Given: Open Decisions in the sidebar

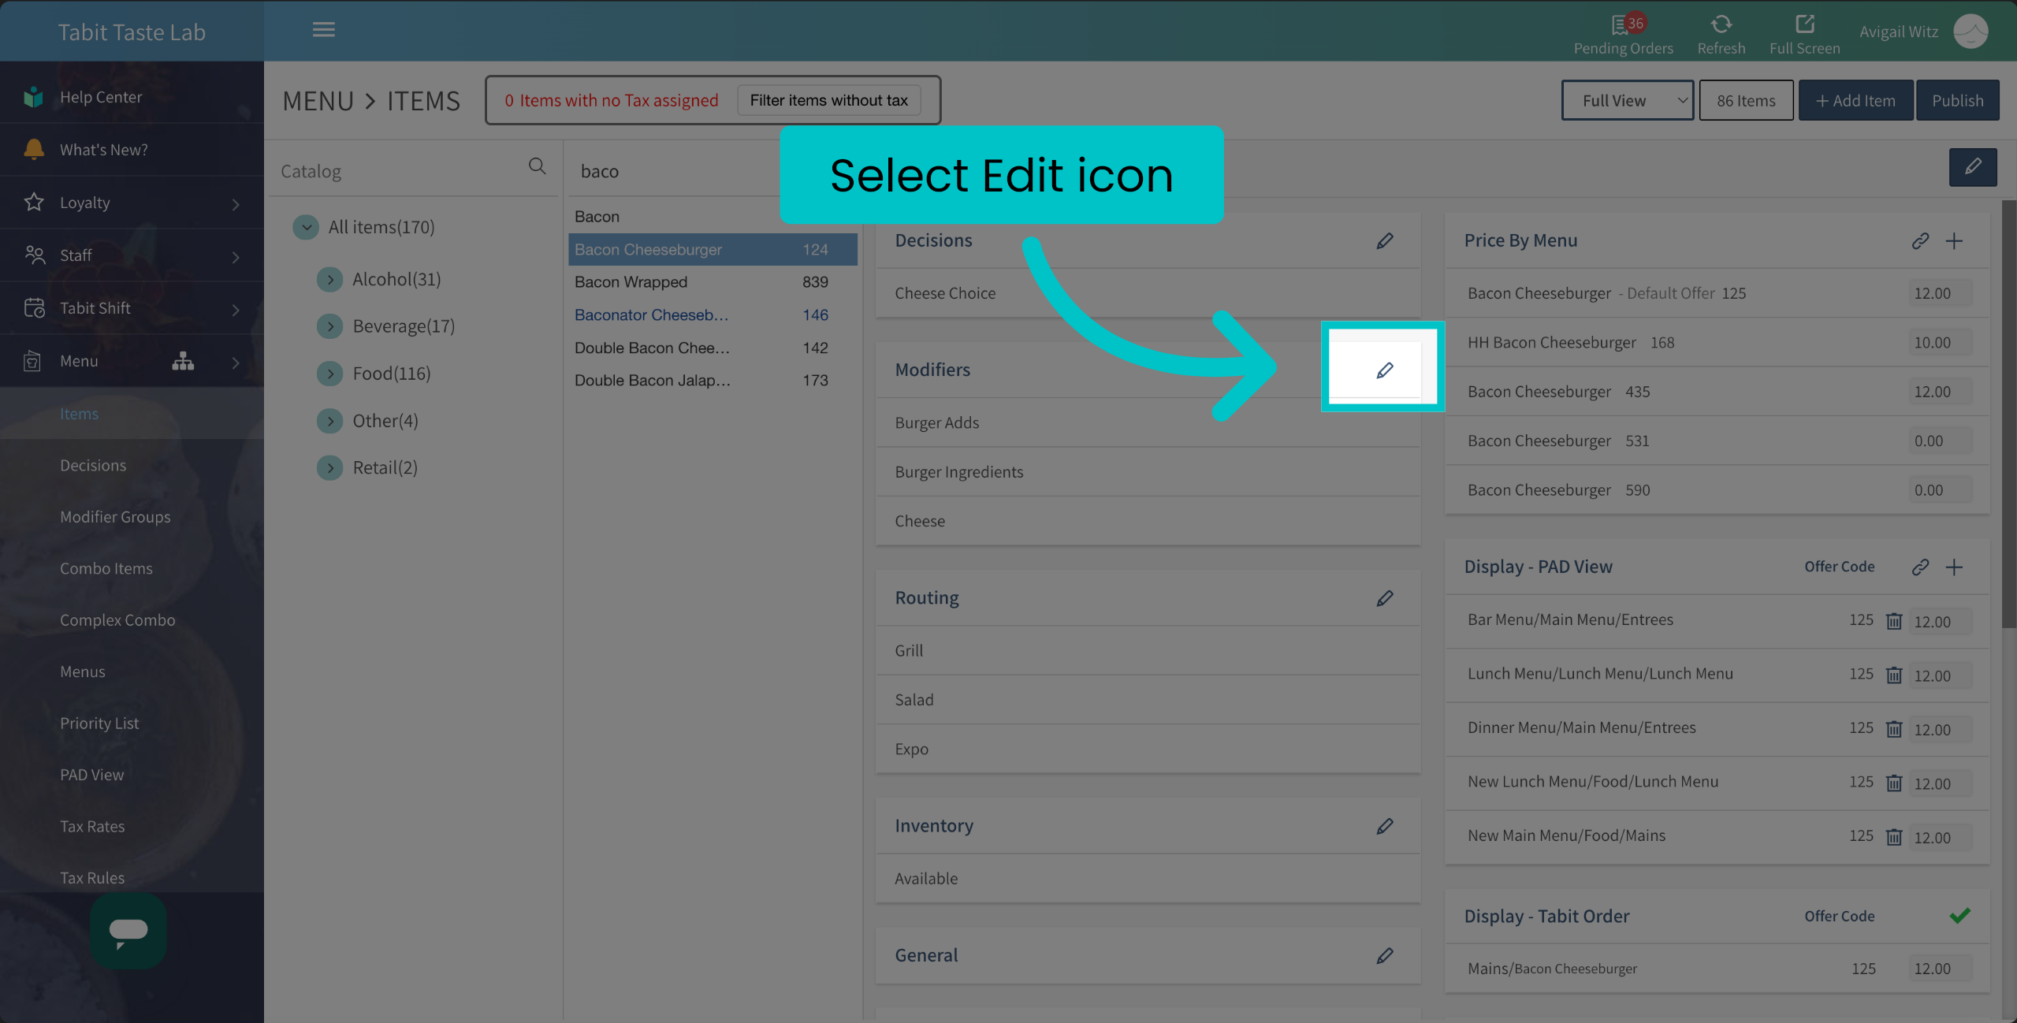Looking at the screenshot, I should coord(93,465).
